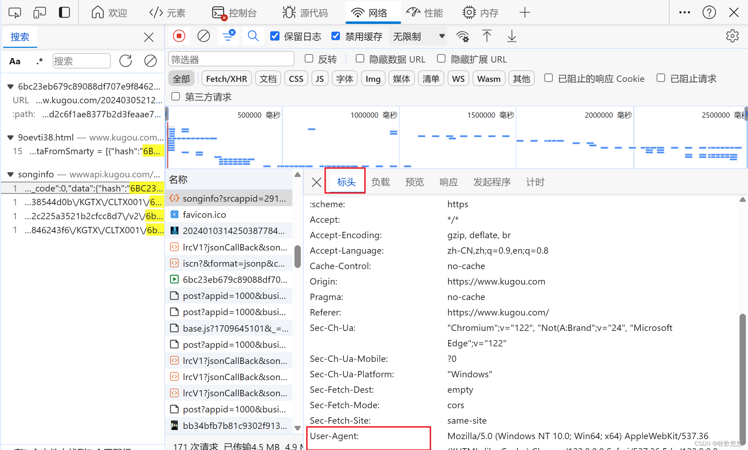Open the 控制台 console tab
This screenshot has height=450, width=748.
[x=234, y=13]
